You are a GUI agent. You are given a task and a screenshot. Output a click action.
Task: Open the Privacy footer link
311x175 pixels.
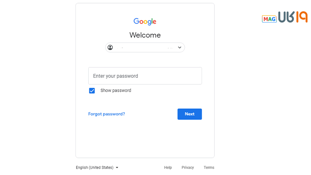click(187, 168)
